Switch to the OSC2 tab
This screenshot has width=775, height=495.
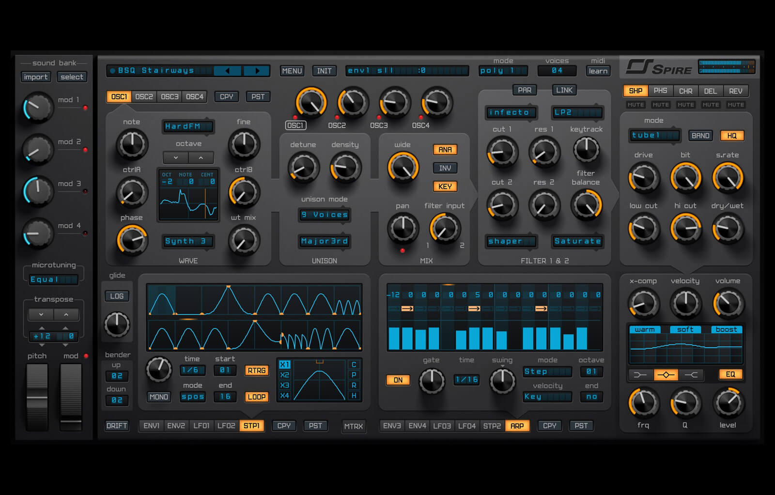point(144,96)
